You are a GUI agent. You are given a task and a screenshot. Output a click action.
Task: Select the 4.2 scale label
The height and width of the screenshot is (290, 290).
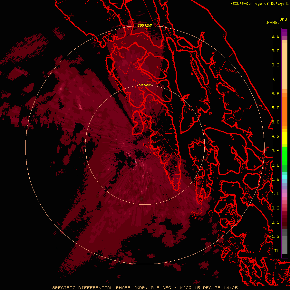pyautogui.click(x=275, y=137)
